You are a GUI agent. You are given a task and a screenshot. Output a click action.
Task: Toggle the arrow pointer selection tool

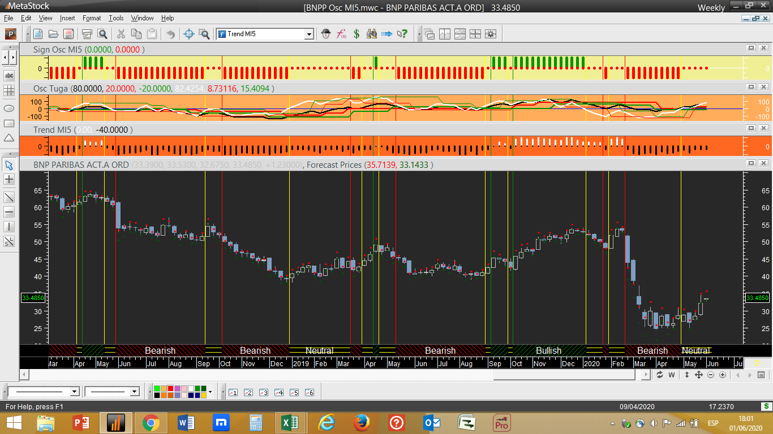point(9,165)
